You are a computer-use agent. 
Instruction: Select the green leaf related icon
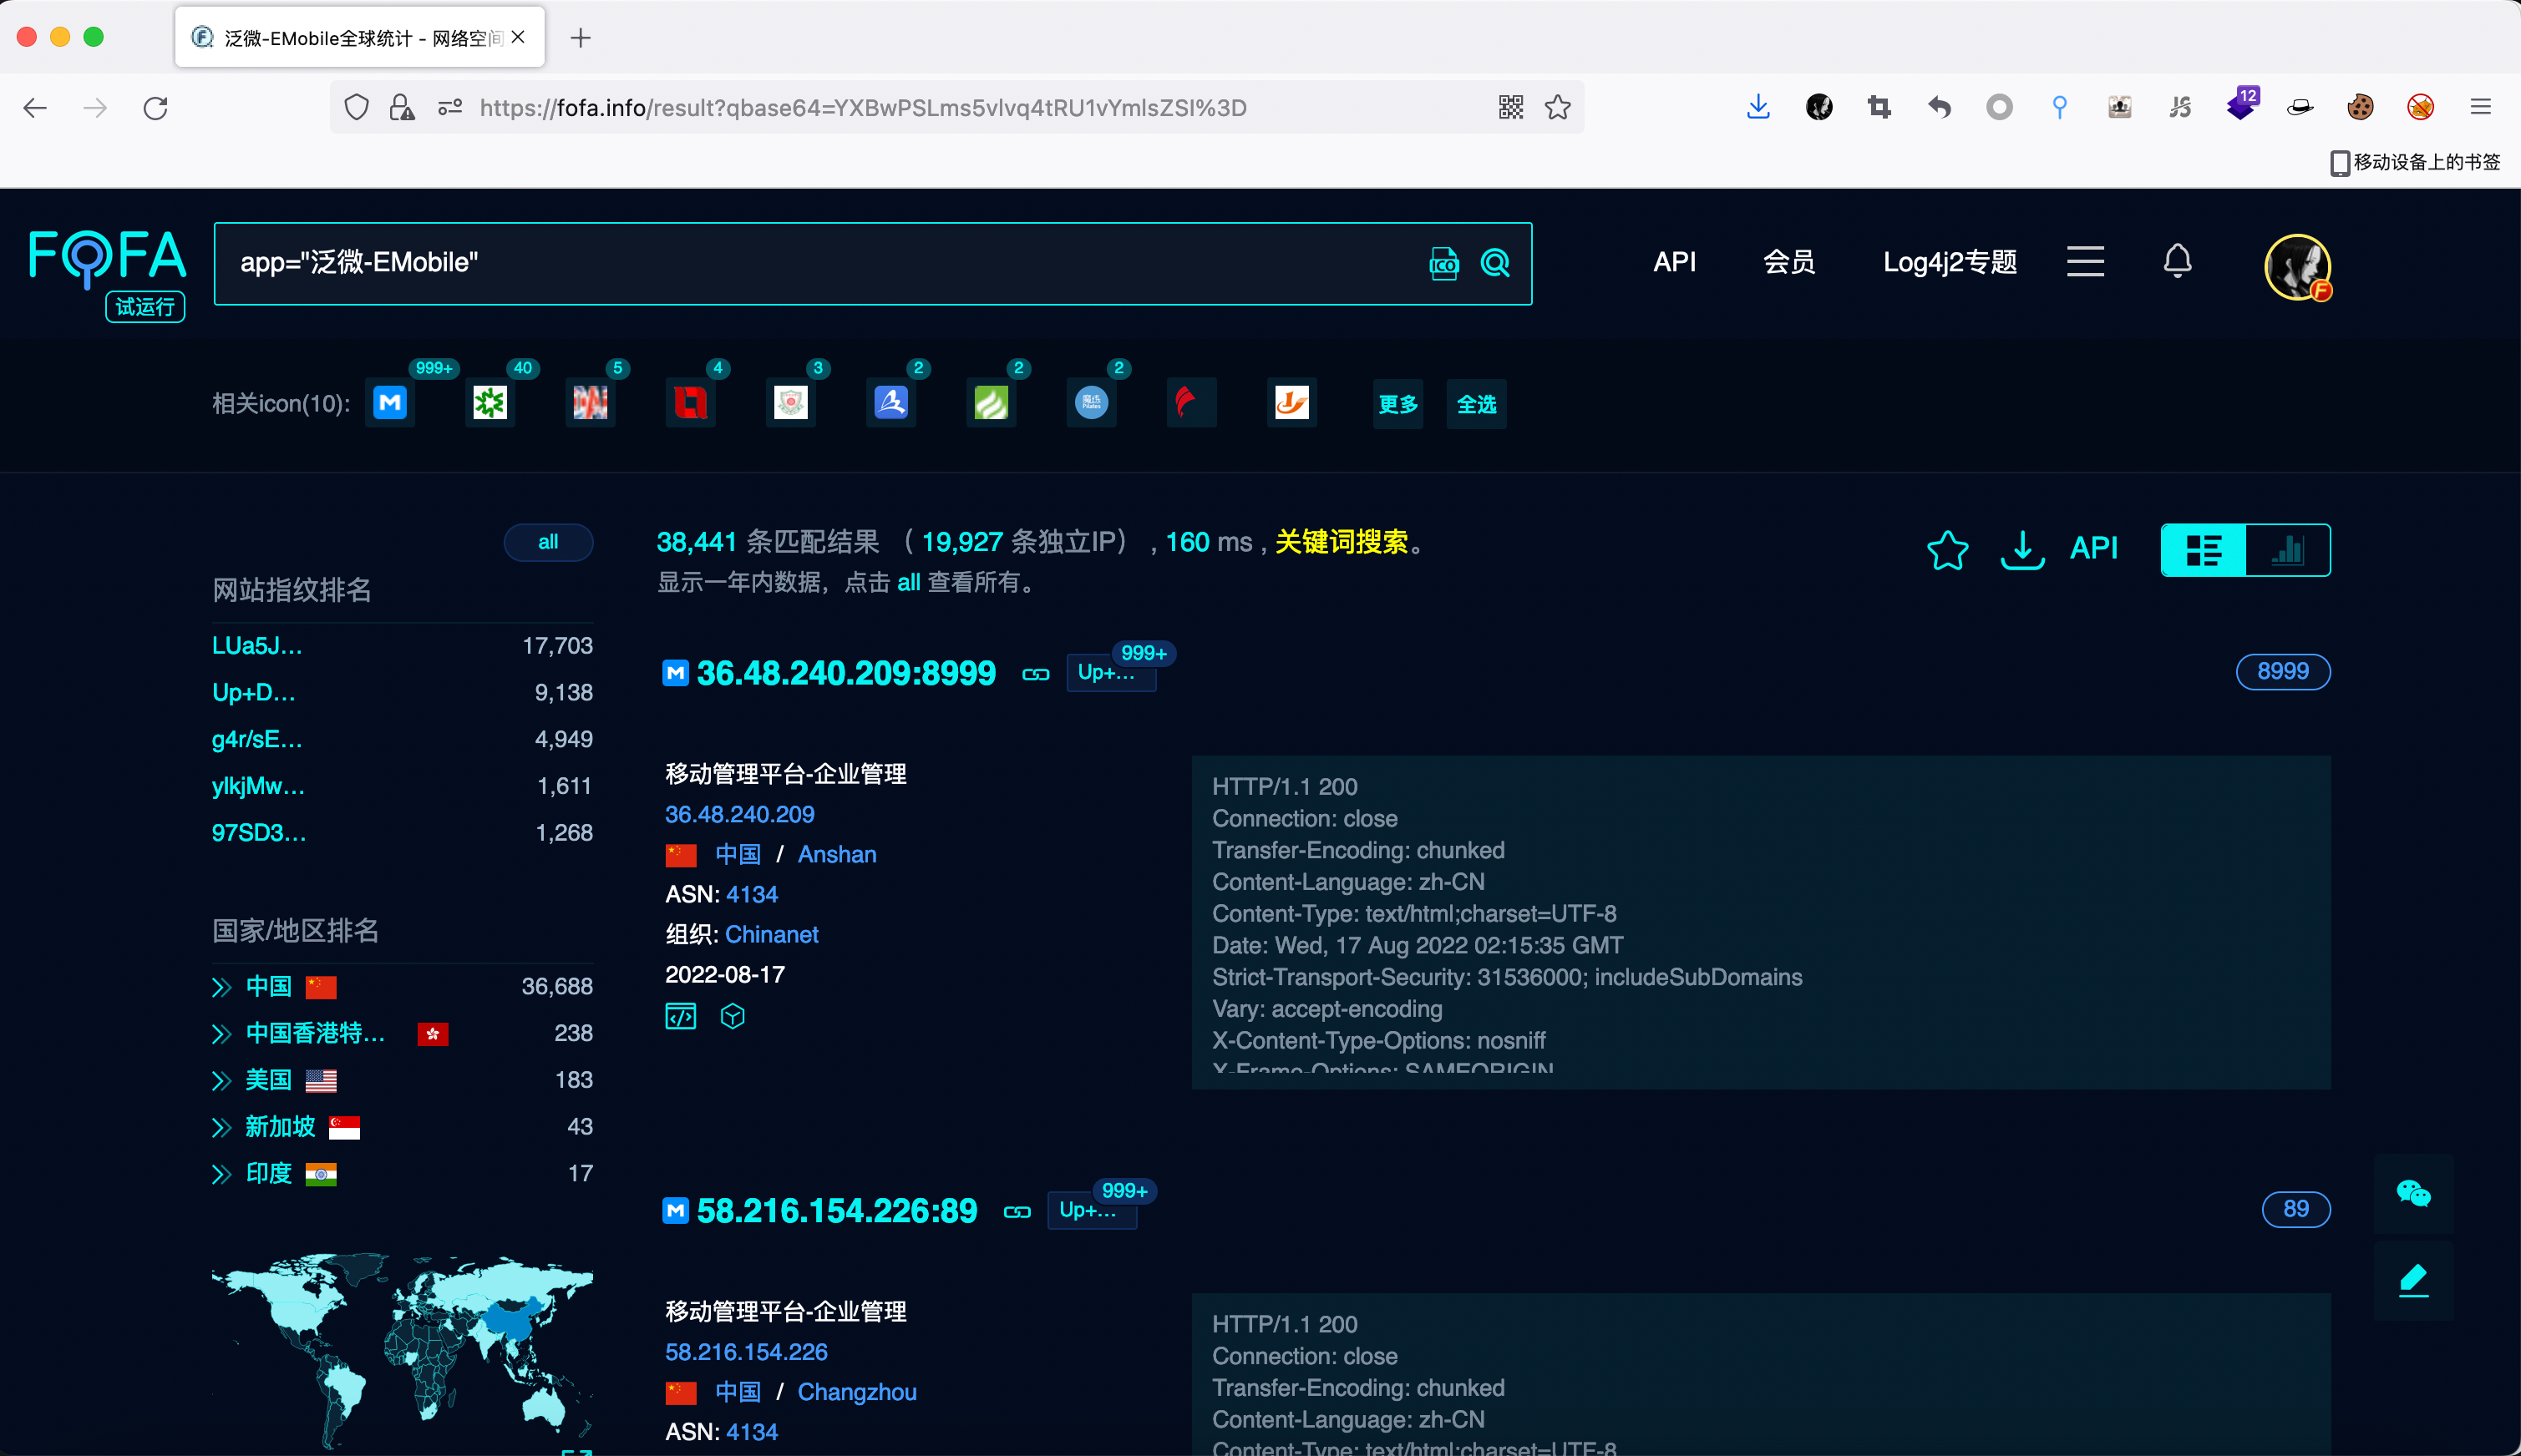coord(992,403)
